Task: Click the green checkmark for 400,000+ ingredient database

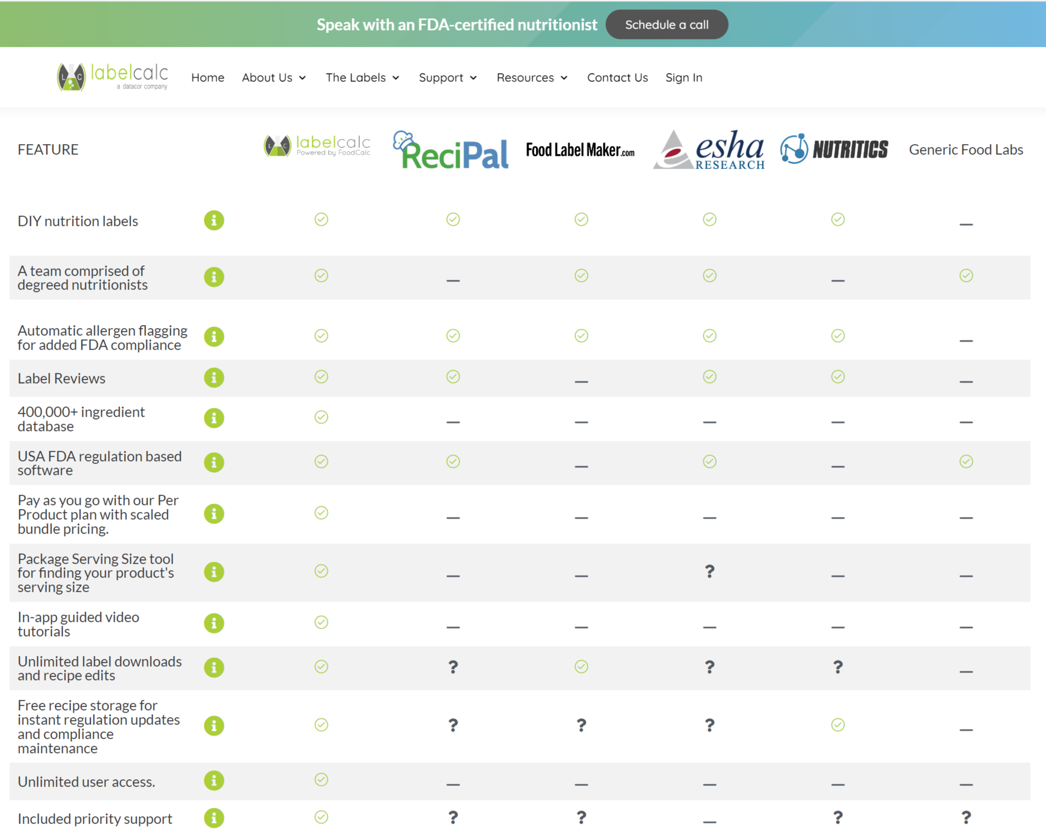Action: tap(321, 417)
